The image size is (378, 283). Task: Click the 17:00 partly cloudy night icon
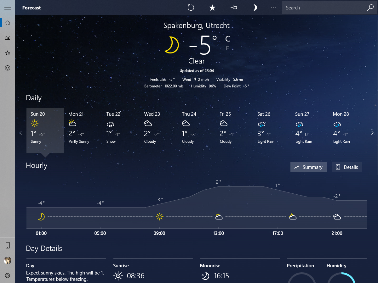click(x=293, y=216)
